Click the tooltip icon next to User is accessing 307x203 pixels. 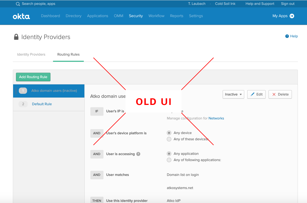coord(138,154)
